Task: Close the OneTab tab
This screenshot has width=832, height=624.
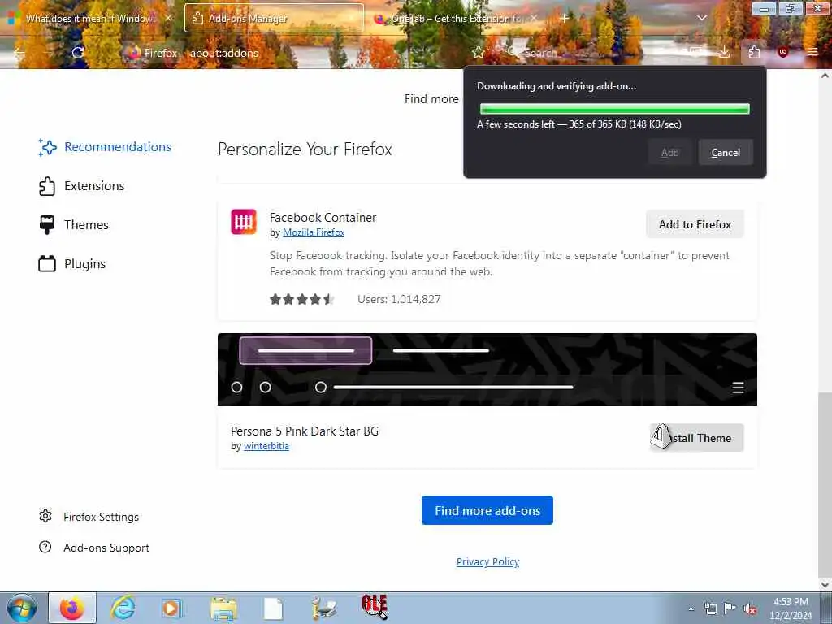Action: point(534,19)
